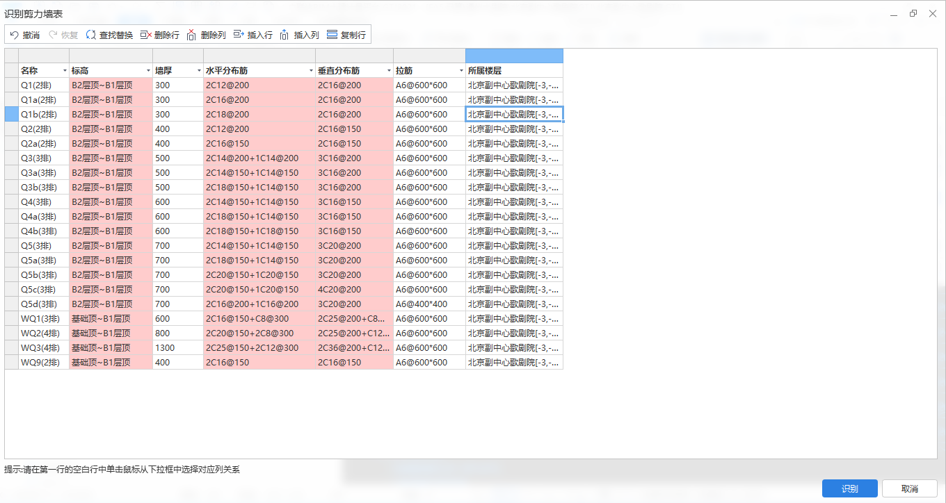
Task: Select the Q3(3排) name cell
Action: tap(44, 158)
